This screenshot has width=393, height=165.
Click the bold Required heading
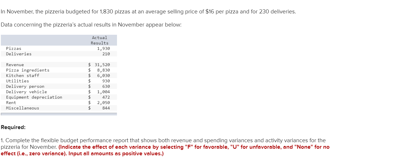pyautogui.click(x=13, y=127)
